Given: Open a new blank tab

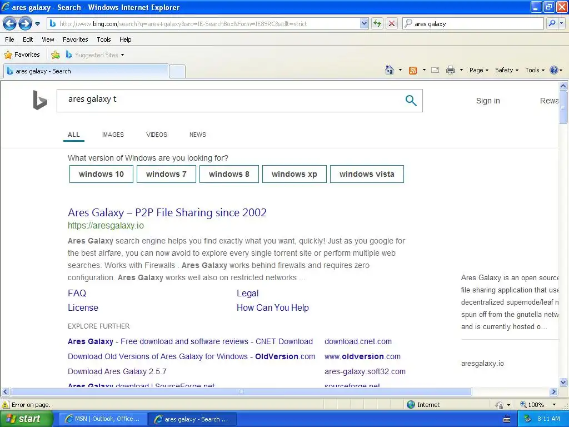Looking at the screenshot, I should pyautogui.click(x=177, y=71).
